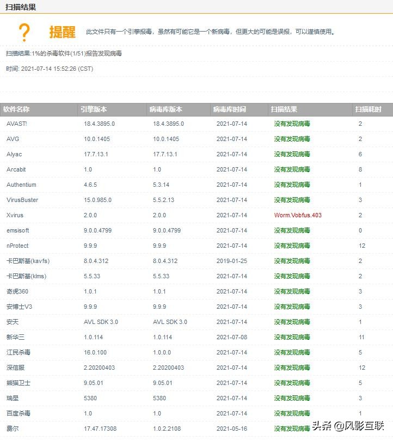Click engine version 4.6.5 for Authentium

[x=90, y=185]
